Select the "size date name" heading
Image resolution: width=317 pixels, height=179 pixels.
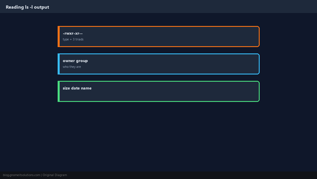[x=77, y=88]
